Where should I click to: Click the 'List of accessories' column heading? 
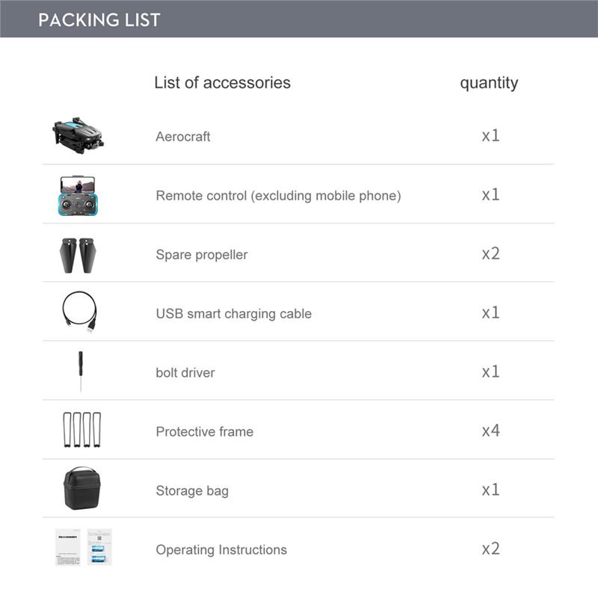pos(222,82)
